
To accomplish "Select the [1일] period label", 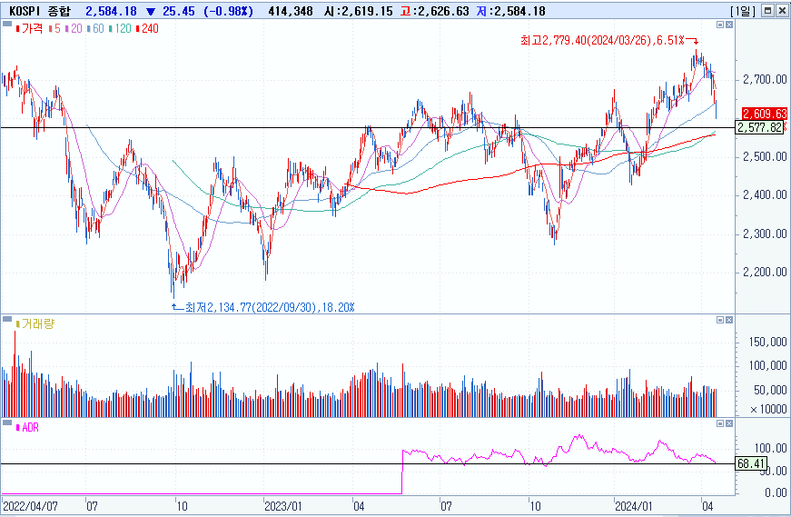I will pos(743,11).
